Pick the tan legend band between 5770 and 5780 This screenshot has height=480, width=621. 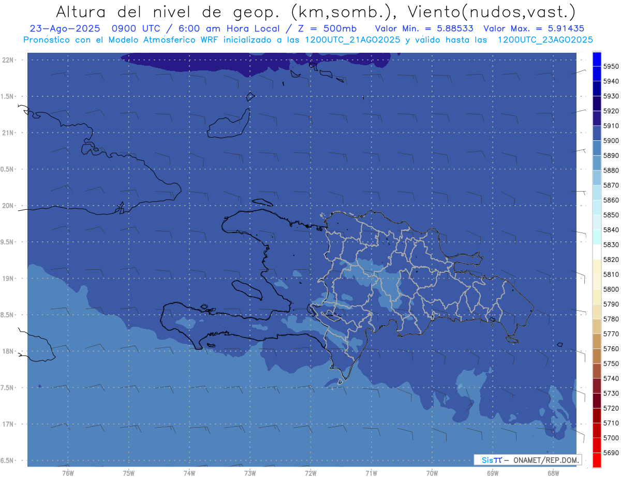pos(596,326)
